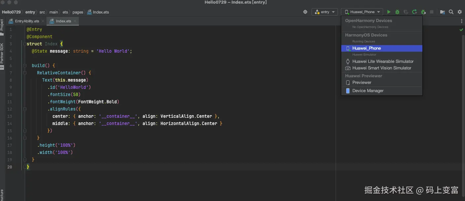
Task: Attach debugger to process using bug-arrow icon
Action: (x=423, y=12)
